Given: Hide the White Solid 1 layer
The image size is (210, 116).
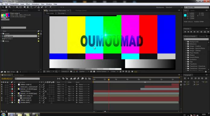Looking at the screenshot, I should (x=2, y=100).
